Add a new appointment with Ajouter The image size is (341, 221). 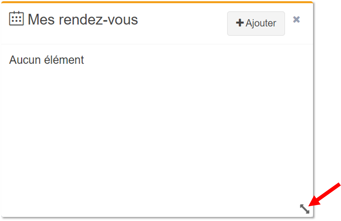[256, 24]
